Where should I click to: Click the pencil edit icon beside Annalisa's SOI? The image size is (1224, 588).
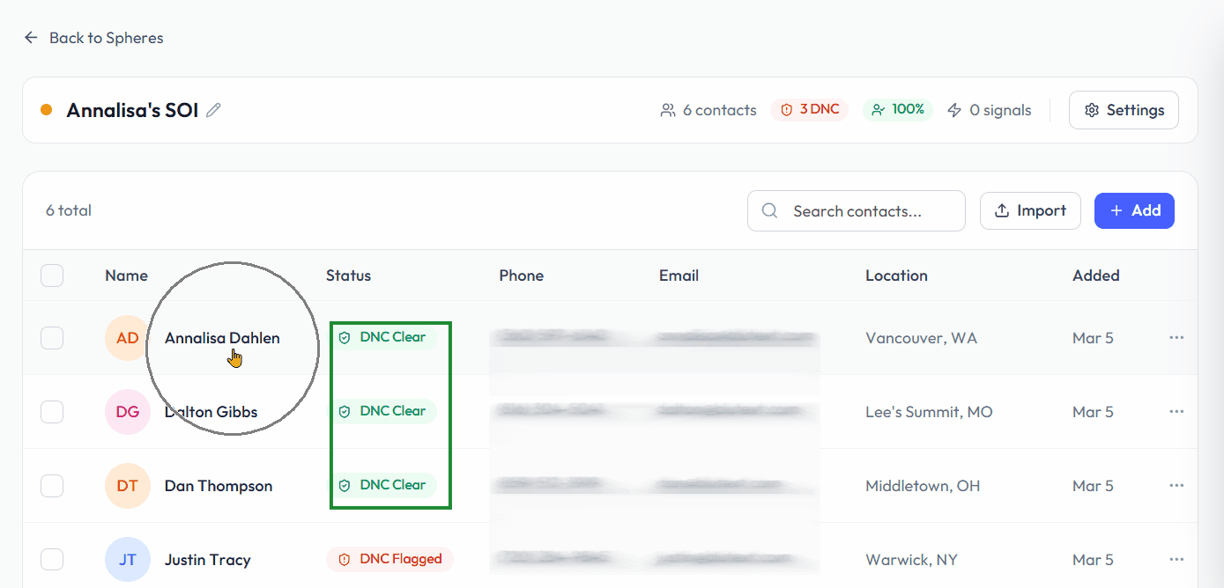click(x=213, y=110)
